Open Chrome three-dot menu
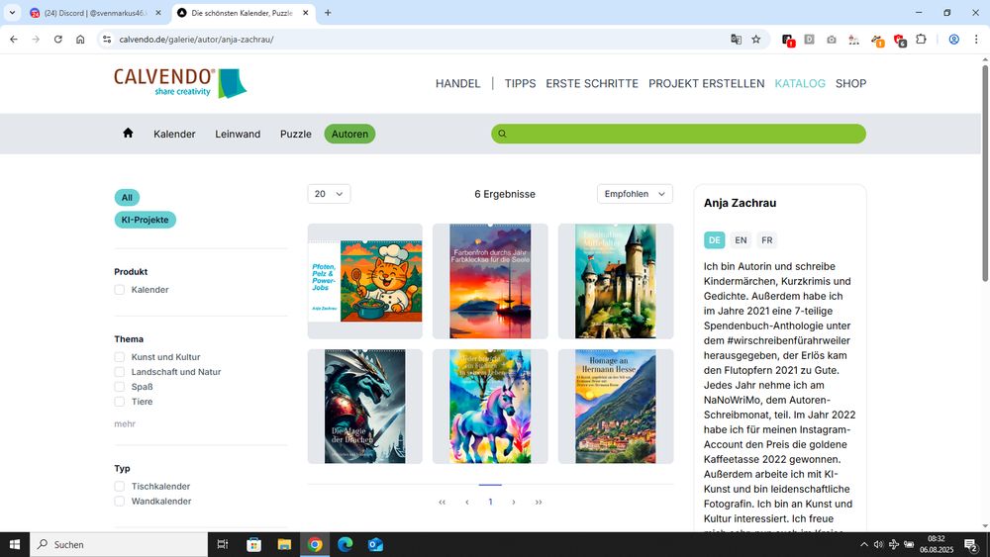The width and height of the screenshot is (990, 557). click(976, 40)
